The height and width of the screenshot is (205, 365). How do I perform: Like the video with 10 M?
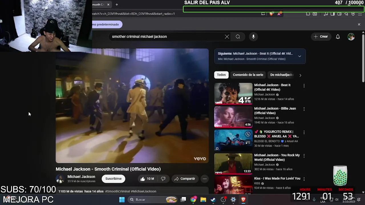pos(147,179)
